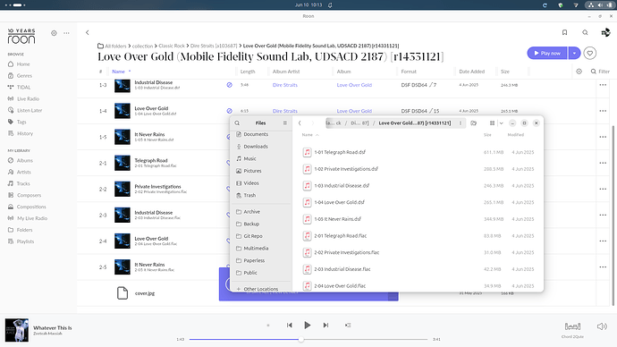
Task: Toggle the heart favorite button for album
Action: click(590, 53)
